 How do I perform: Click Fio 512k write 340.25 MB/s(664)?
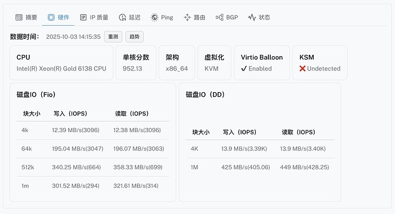76,167
